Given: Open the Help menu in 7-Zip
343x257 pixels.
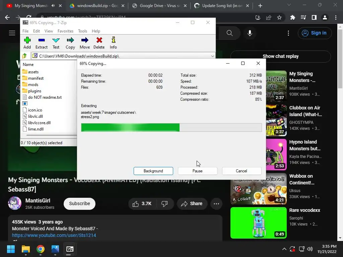Looking at the screenshot, I should [96, 31].
